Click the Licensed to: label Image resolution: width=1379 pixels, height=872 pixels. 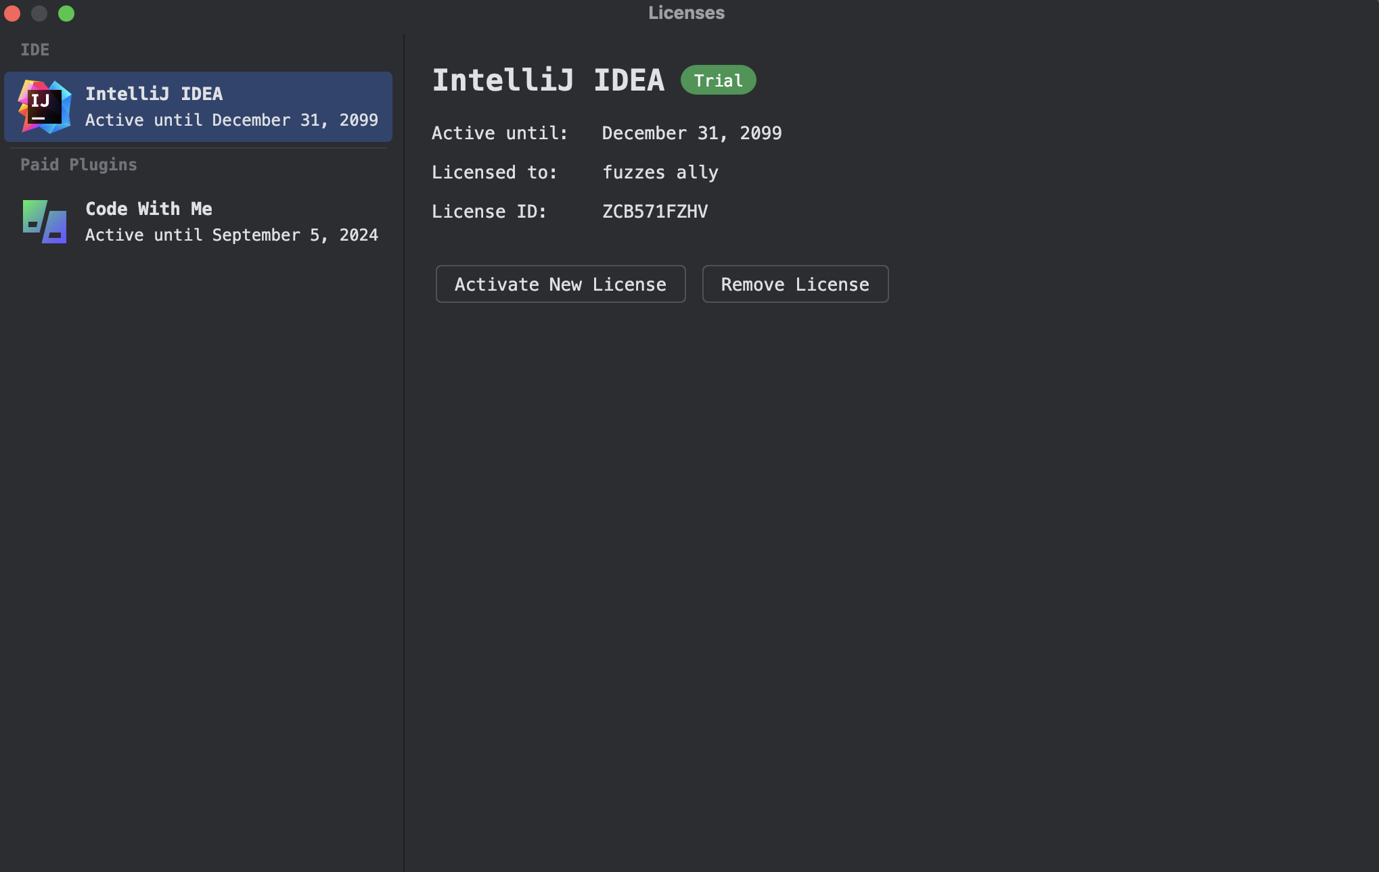tap(495, 172)
